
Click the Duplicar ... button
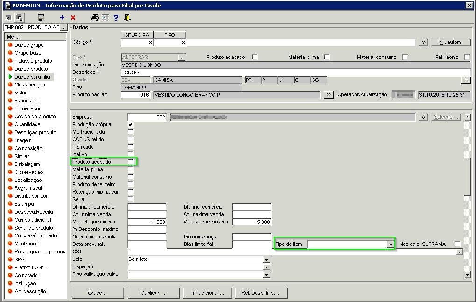tap(153, 293)
